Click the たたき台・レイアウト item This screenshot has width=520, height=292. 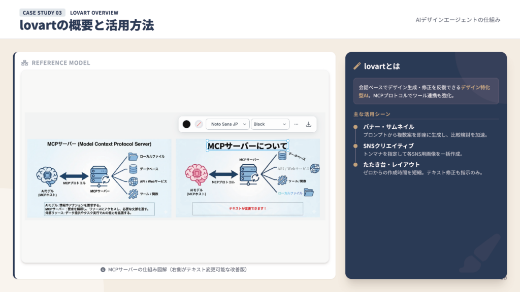pyautogui.click(x=392, y=165)
